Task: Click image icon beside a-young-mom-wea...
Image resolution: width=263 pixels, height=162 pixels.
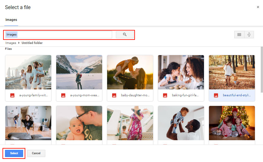Action: (x=63, y=95)
